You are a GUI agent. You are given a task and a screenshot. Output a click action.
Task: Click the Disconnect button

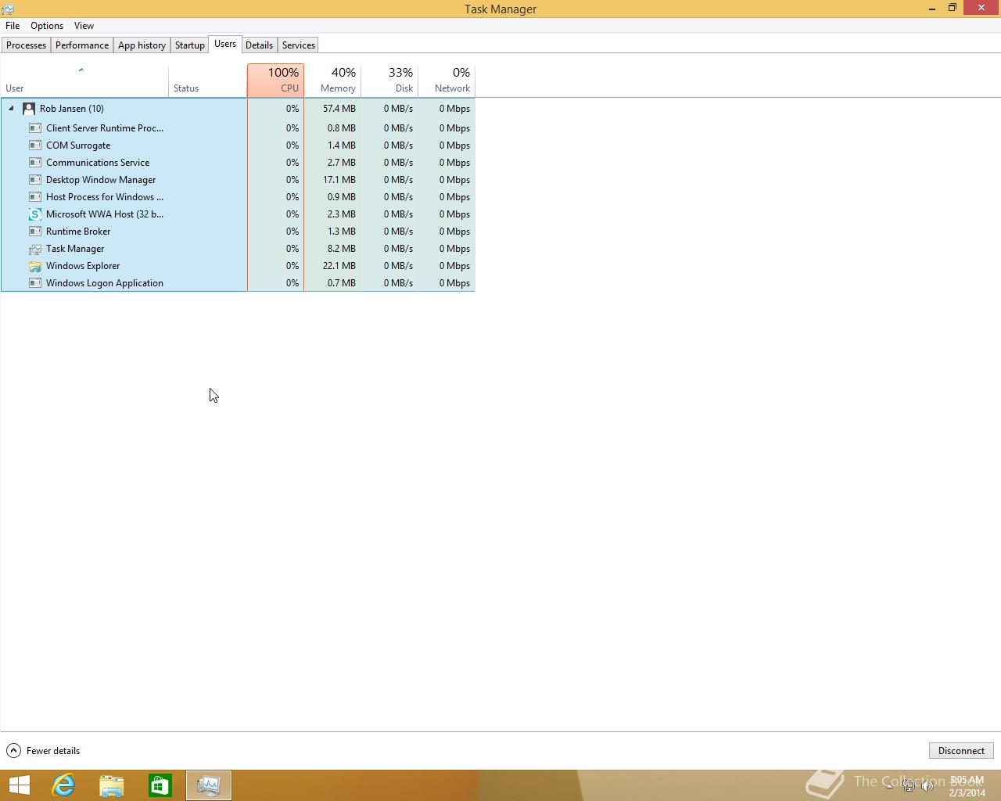click(961, 751)
